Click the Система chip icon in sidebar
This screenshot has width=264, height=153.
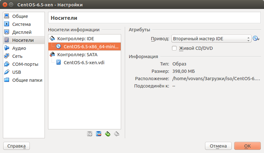coord(6,24)
